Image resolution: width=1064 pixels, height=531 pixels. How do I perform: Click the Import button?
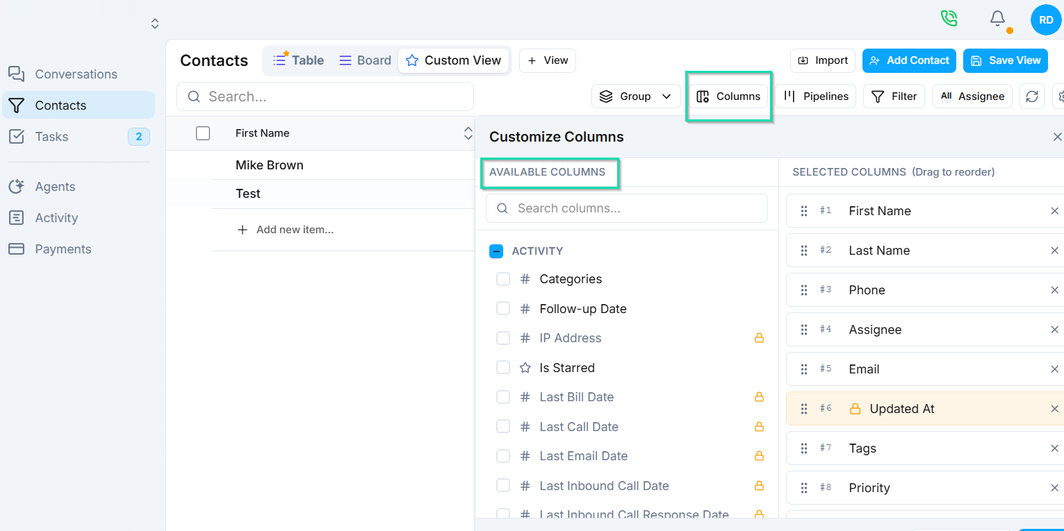pyautogui.click(x=823, y=60)
